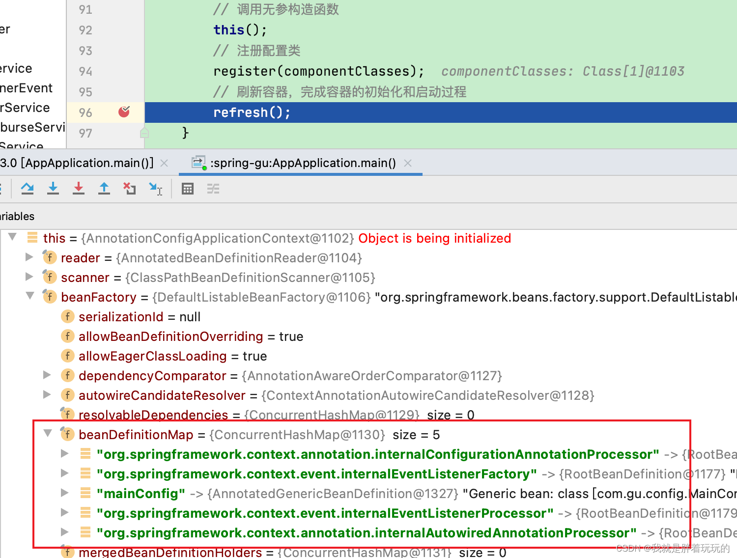The image size is (737, 558).
Task: Click the field icon beside beanFactory
Action: click(x=49, y=296)
